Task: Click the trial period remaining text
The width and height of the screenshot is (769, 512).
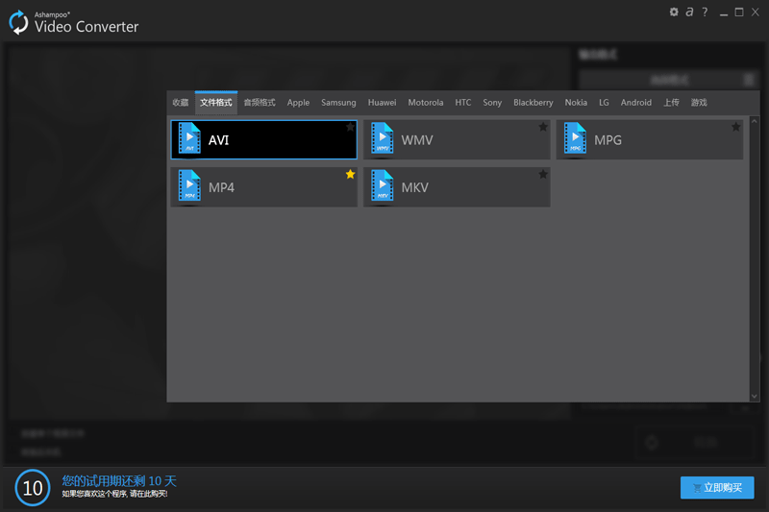Action: (x=118, y=480)
